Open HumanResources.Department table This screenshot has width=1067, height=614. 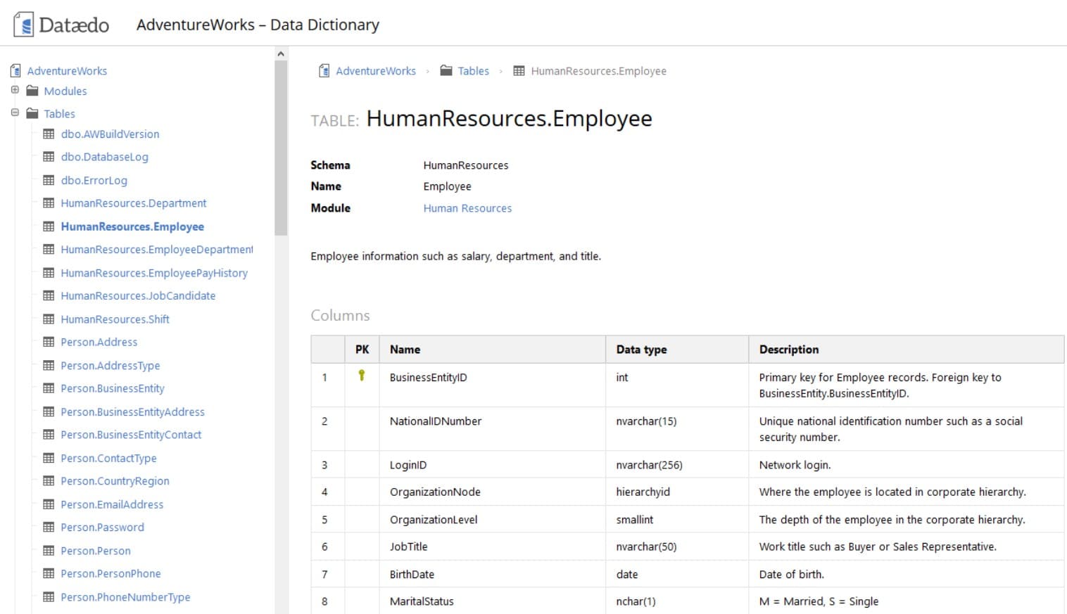point(133,203)
